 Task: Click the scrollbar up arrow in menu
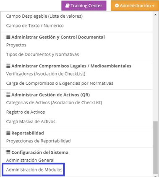155,15
